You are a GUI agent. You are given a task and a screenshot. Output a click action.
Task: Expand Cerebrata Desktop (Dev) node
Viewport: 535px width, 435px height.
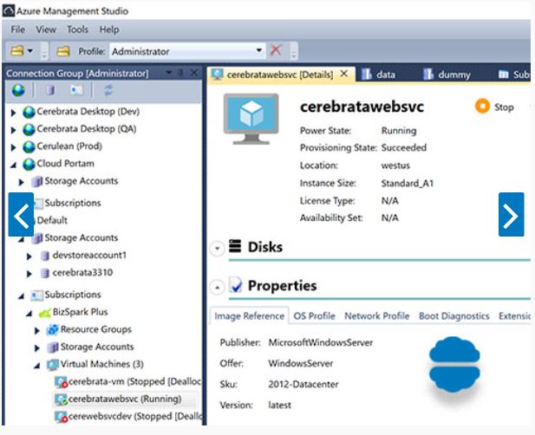pos(13,112)
